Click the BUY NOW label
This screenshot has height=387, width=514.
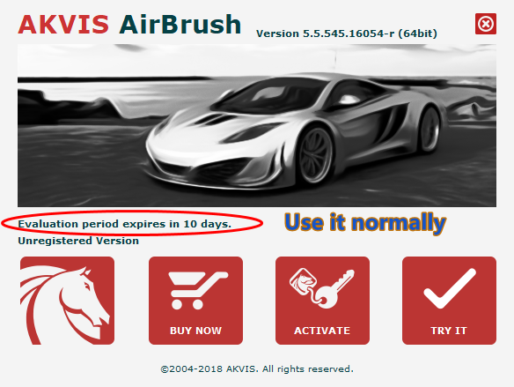(195, 331)
